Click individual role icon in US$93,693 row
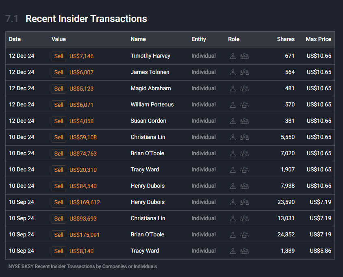Image resolution: width=343 pixels, height=277 pixels. [233, 219]
